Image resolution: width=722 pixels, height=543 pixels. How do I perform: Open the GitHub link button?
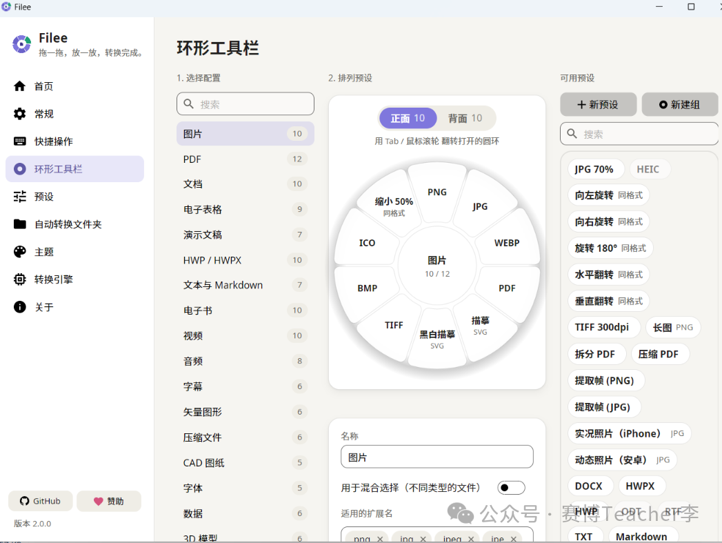pos(41,501)
